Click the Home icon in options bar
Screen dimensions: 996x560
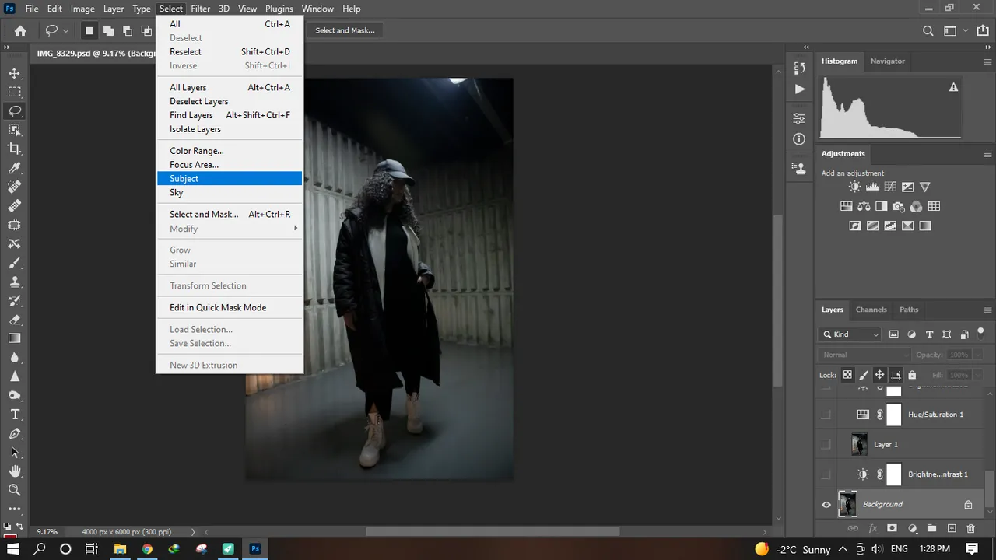point(20,30)
